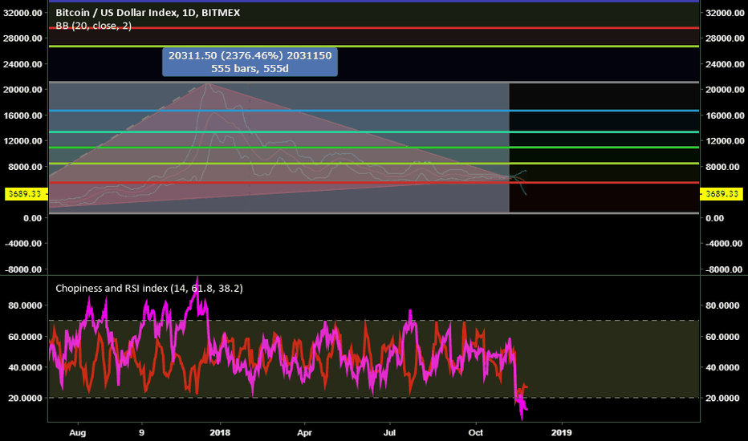Click 8000.00 on the left price axis
This screenshot has width=748, height=441.
pyautogui.click(x=26, y=167)
